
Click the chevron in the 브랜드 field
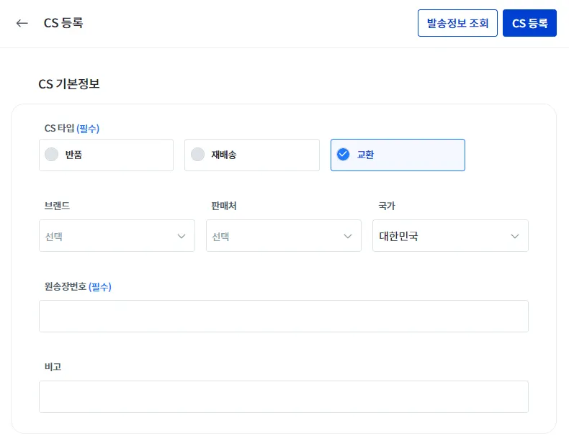coord(182,236)
